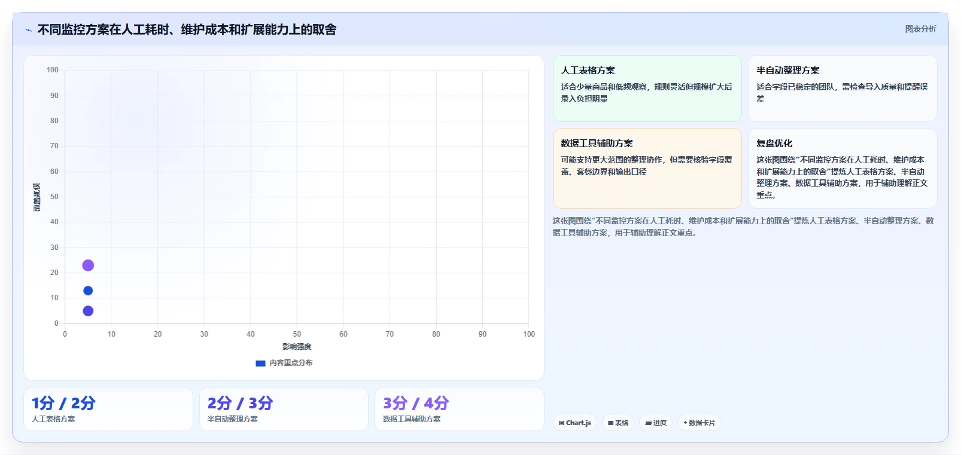Select the 3分 / 4分 score card
This screenshot has height=455, width=961.
(460, 409)
